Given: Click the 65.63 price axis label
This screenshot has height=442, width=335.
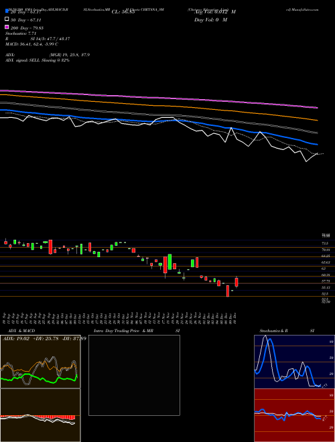Looking at the screenshot, I should [326, 262].
